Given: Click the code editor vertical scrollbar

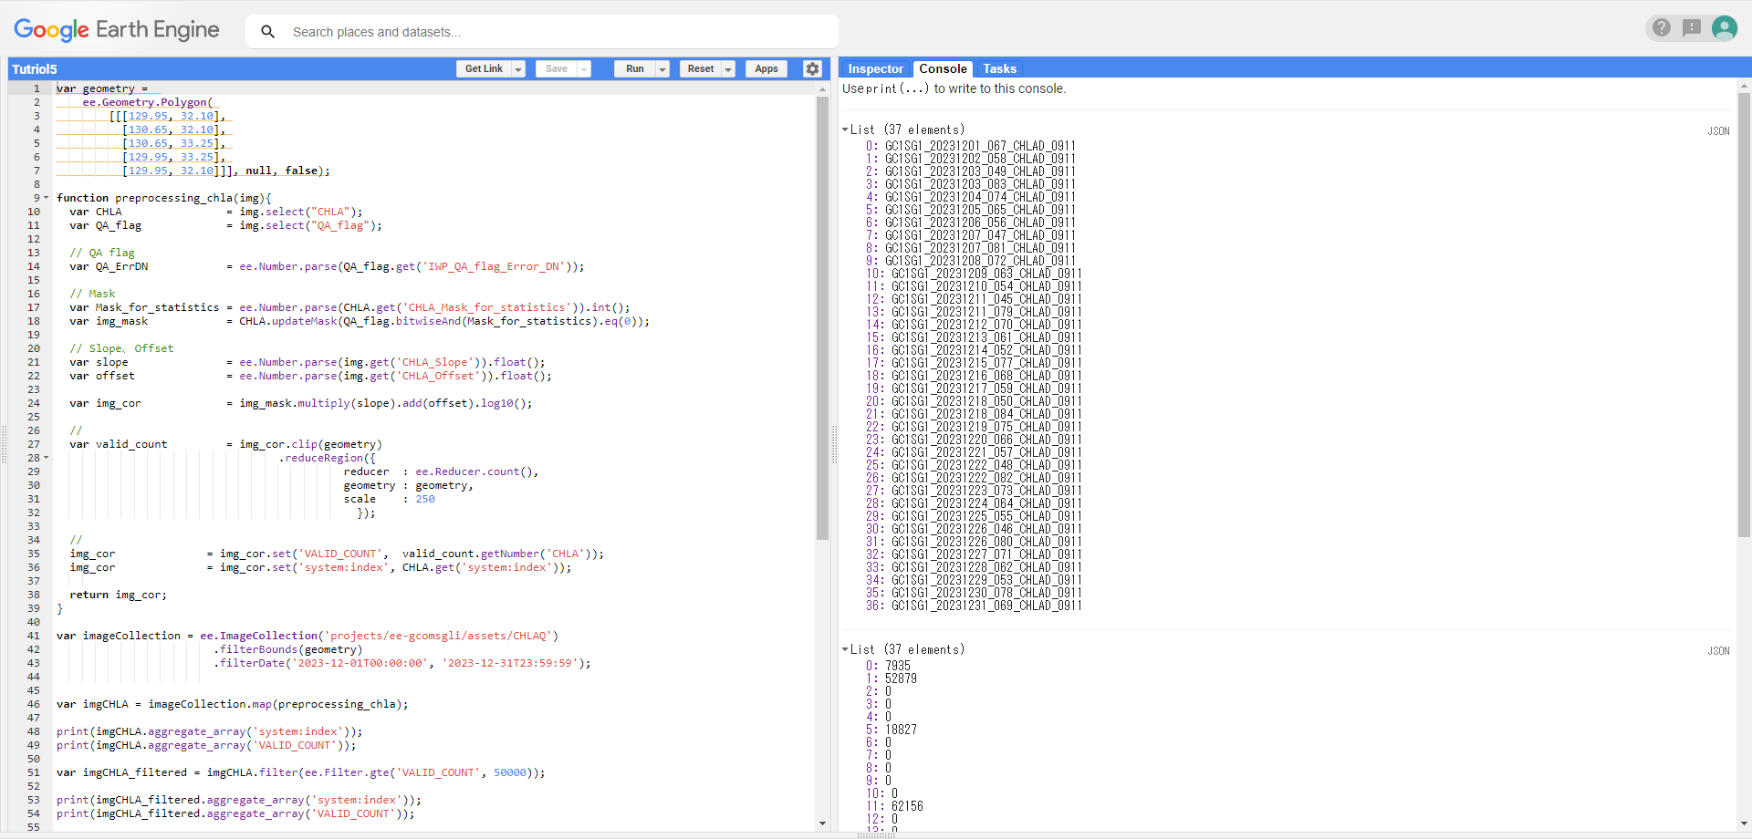Looking at the screenshot, I should pos(822,319).
